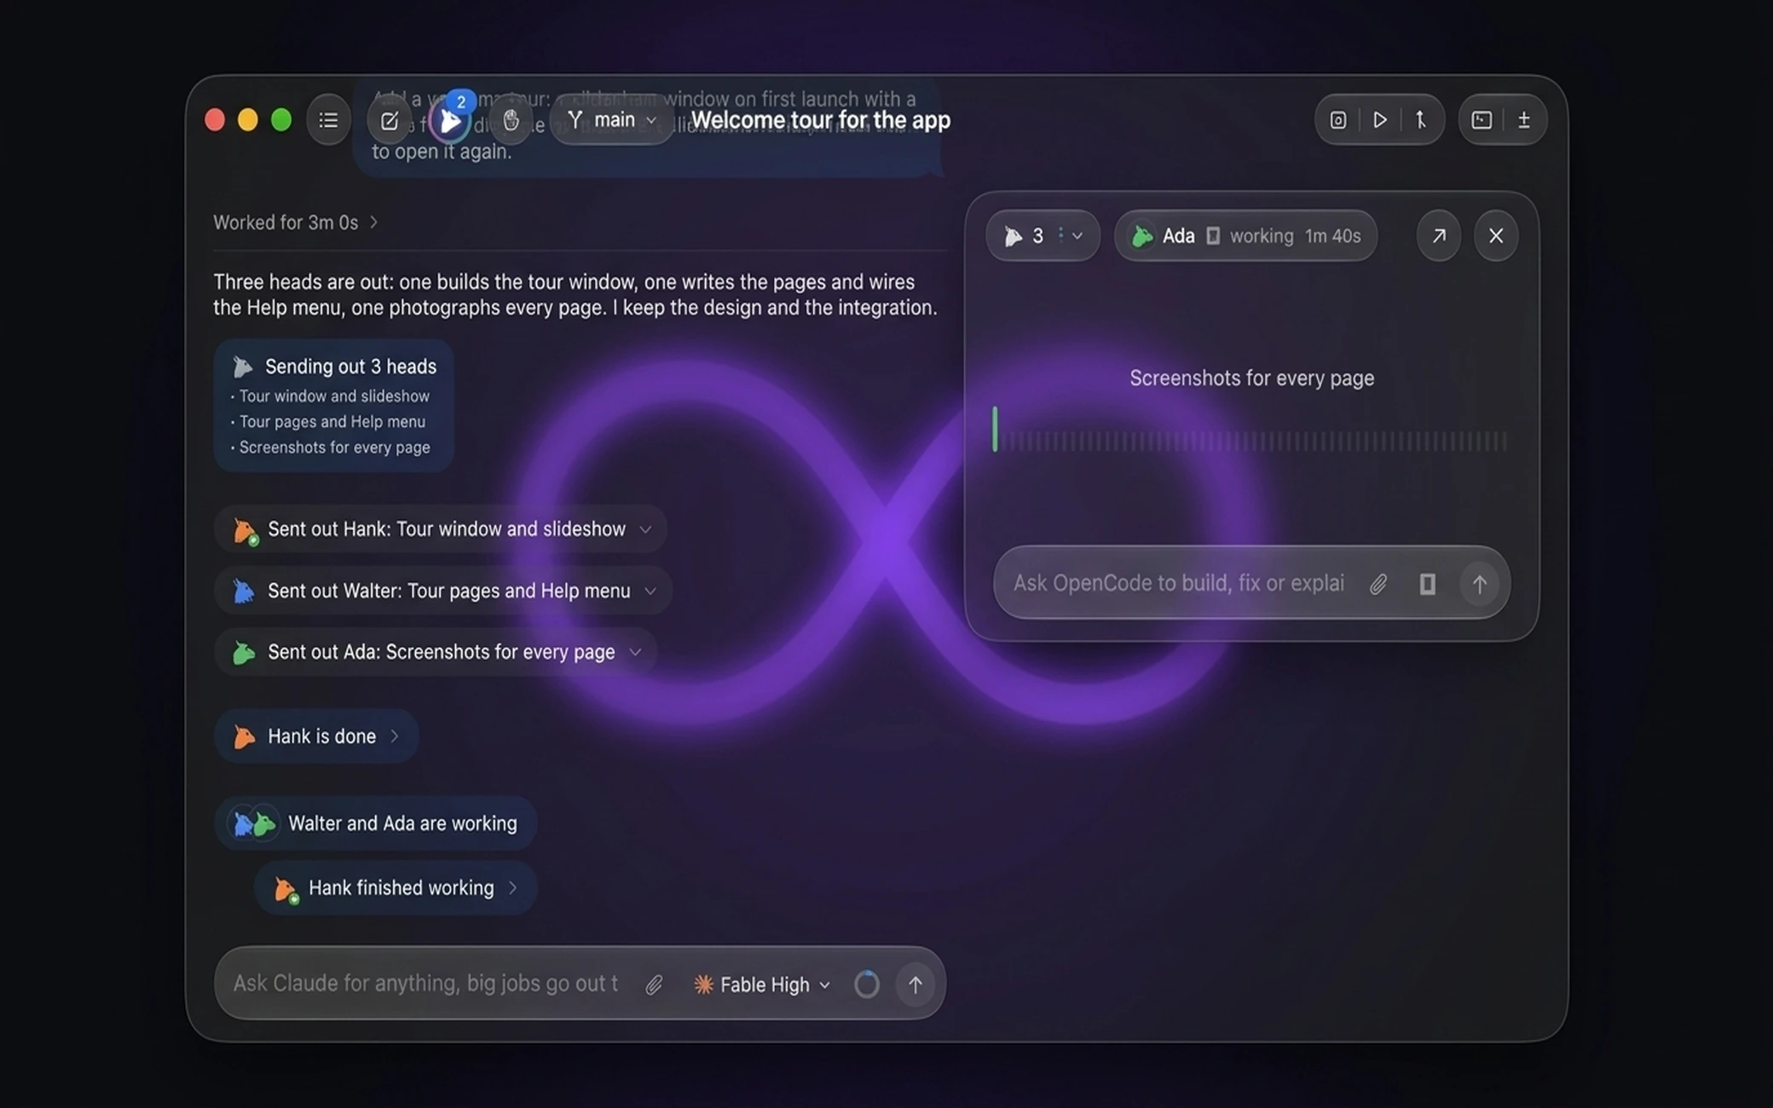Viewport: 1773px width, 1108px height.
Task: Click the hand icon in the toolbar
Action: (x=511, y=120)
